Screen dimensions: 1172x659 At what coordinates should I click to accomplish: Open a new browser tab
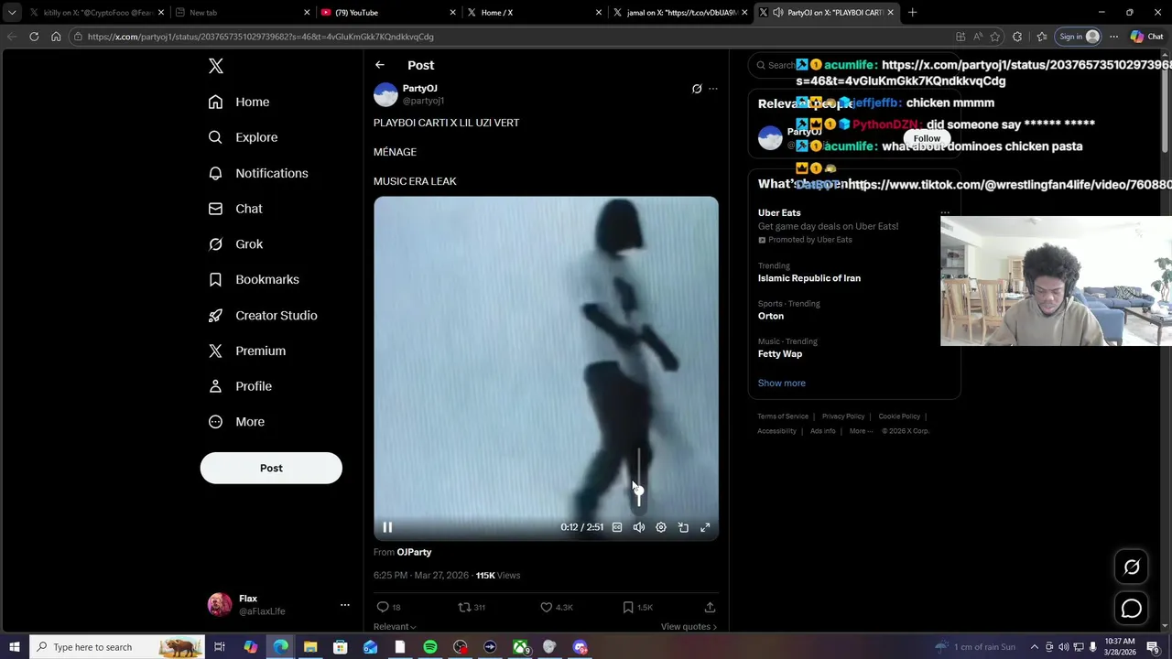tap(913, 13)
